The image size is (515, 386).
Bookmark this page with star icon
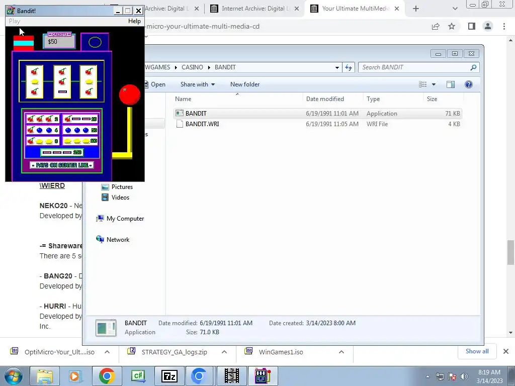(x=452, y=26)
